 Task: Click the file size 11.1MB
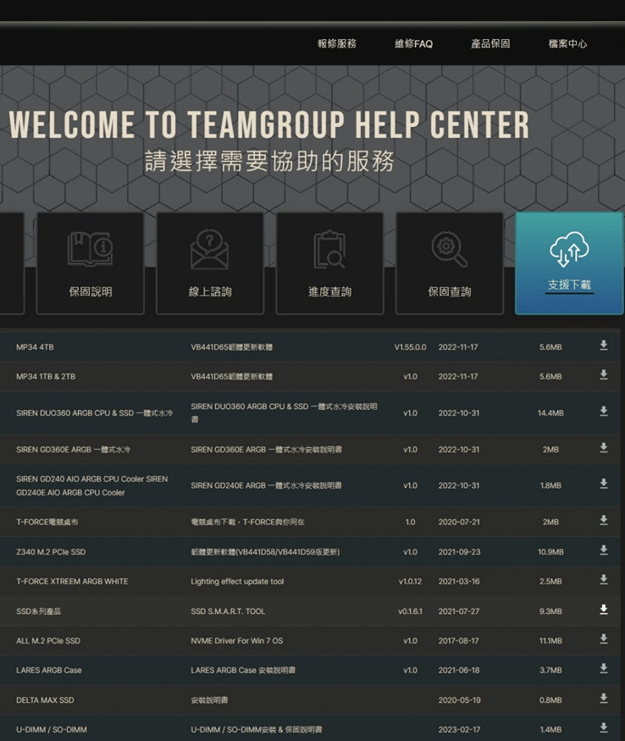(550, 641)
